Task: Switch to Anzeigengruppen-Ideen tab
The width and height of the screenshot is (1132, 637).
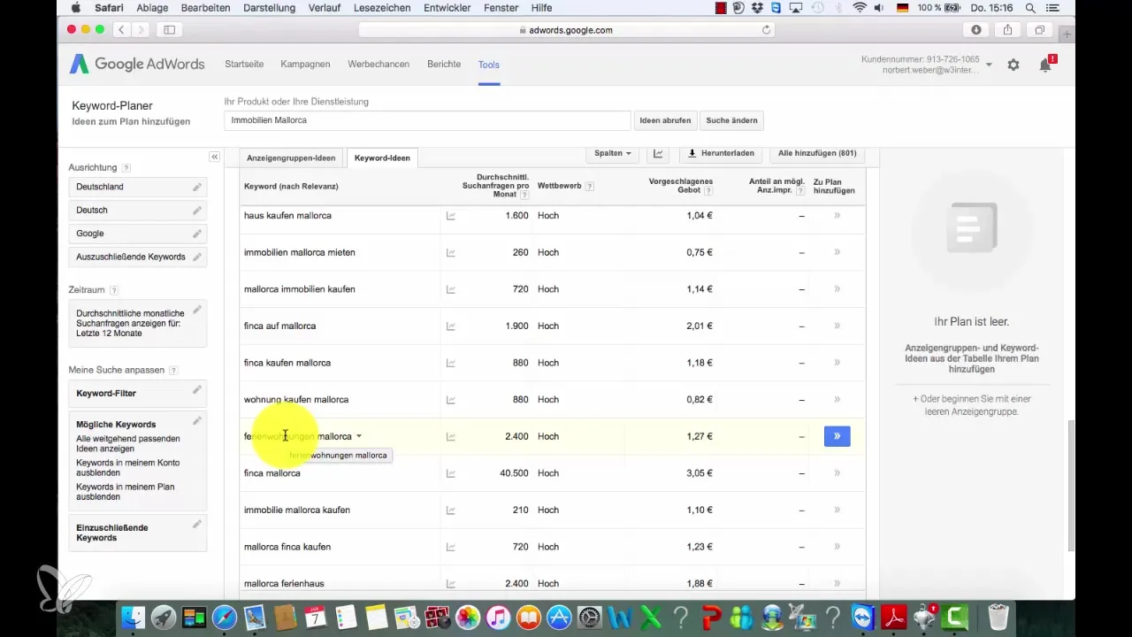Action: [x=291, y=158]
